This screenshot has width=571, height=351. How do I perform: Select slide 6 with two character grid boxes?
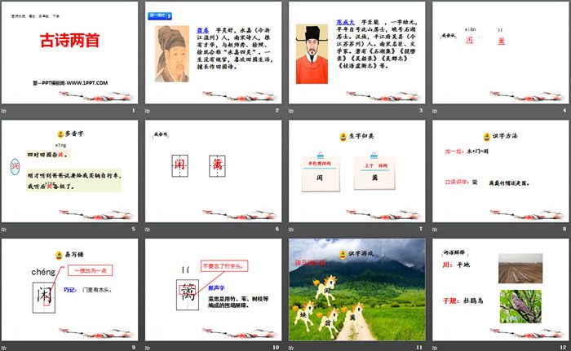pos(213,170)
